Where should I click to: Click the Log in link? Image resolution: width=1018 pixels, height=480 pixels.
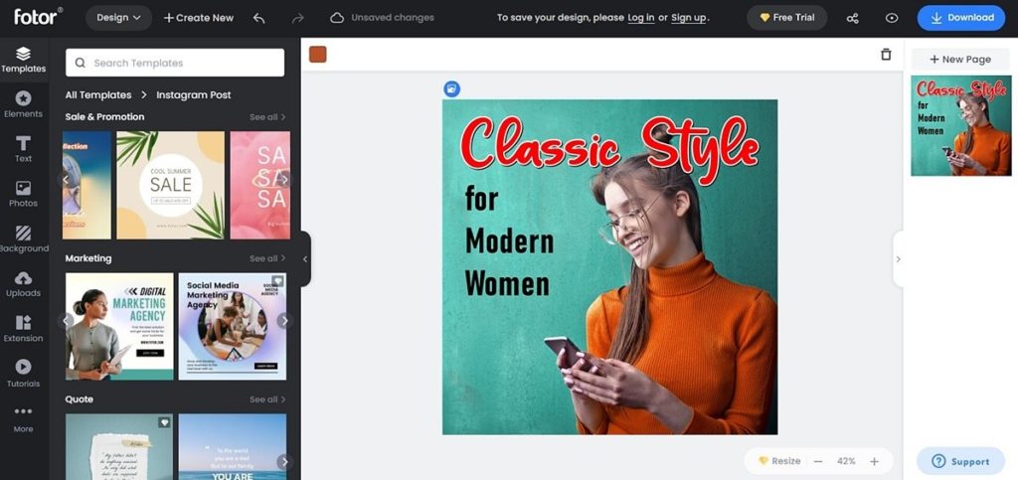click(641, 18)
